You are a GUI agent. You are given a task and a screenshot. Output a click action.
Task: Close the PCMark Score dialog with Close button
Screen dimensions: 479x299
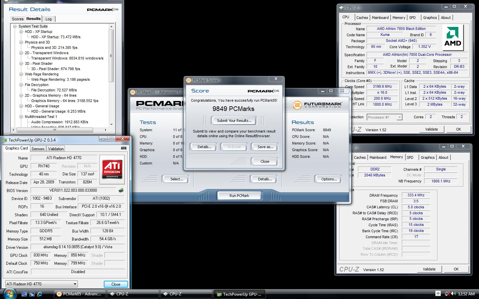pos(265,161)
